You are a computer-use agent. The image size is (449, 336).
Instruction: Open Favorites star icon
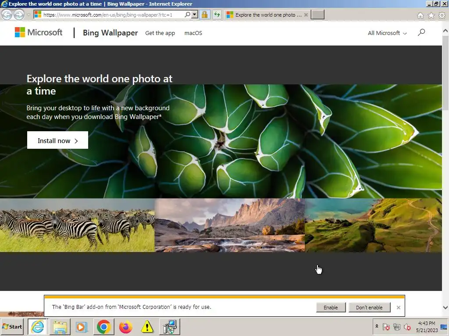coord(431,15)
